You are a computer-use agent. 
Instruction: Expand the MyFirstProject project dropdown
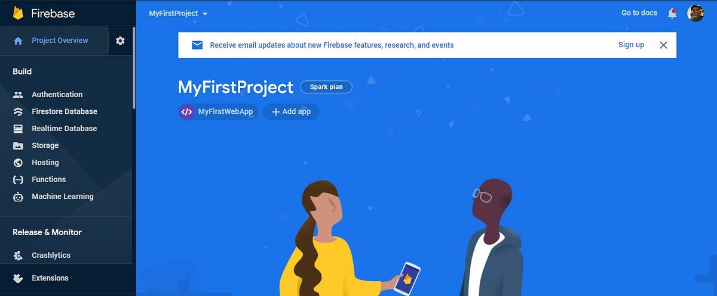click(x=178, y=13)
